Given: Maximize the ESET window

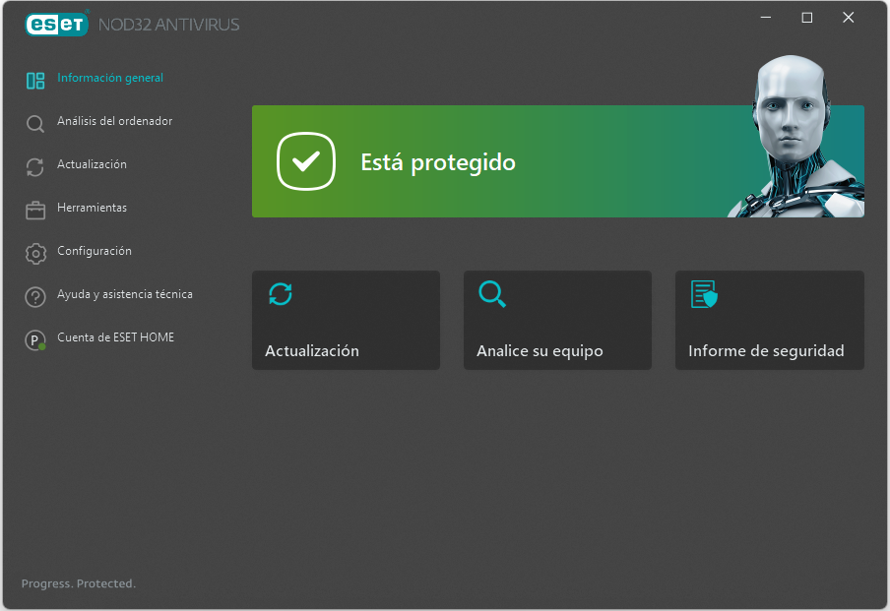Looking at the screenshot, I should tap(806, 18).
